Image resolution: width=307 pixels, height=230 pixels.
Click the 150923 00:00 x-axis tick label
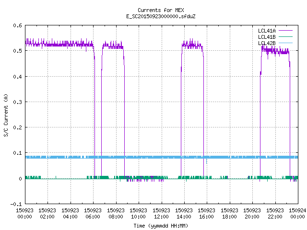(x=24, y=213)
